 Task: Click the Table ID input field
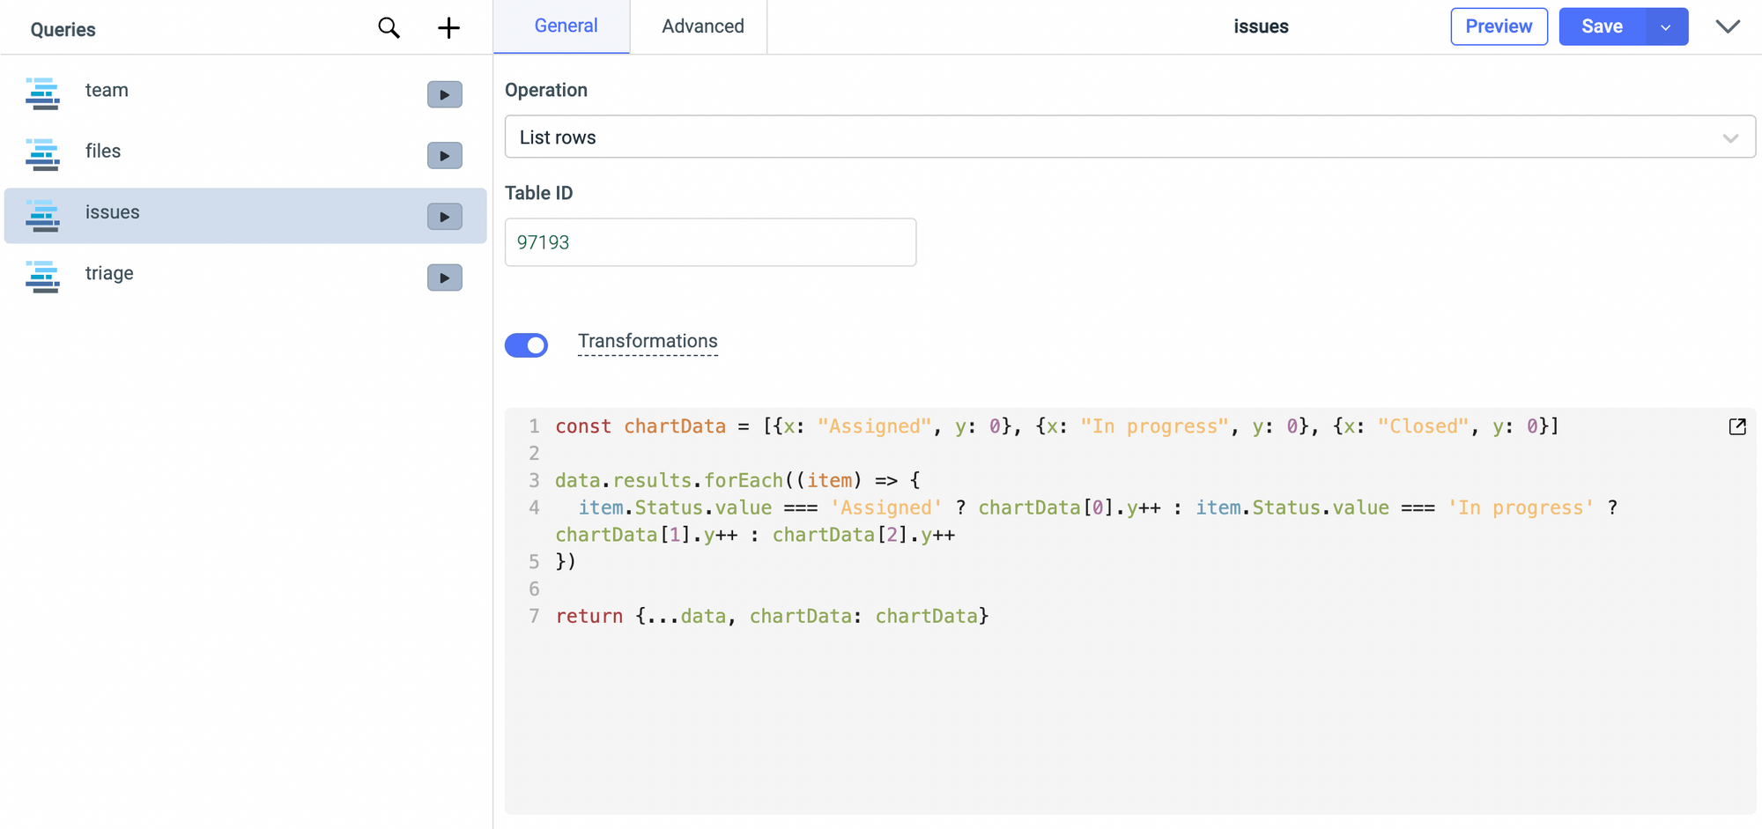pos(710,242)
